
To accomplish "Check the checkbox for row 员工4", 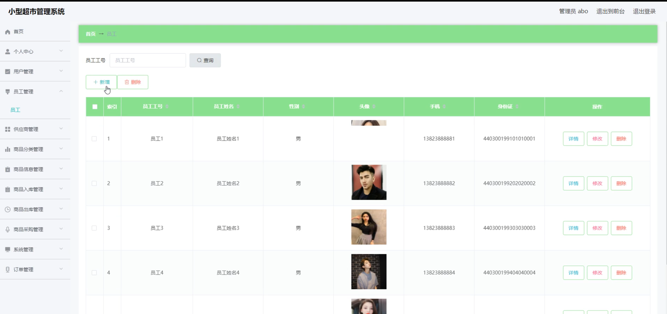I will (x=94, y=273).
